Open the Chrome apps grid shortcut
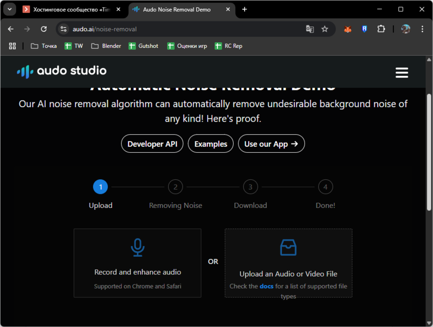433x327 pixels. point(12,46)
